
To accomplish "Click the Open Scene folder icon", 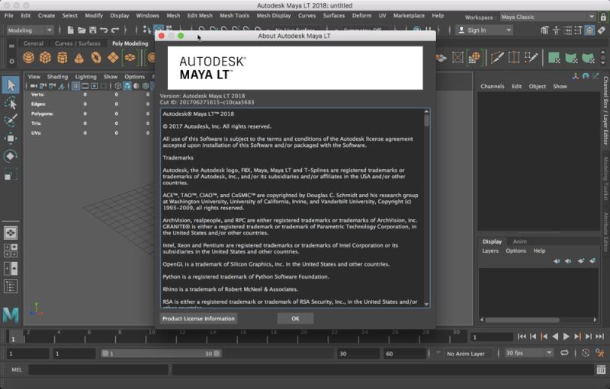I will tap(82, 30).
